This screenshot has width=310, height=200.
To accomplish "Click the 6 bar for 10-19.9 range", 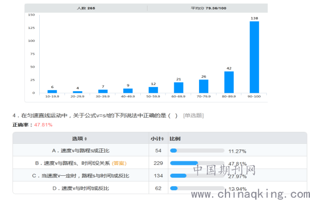I will 52,92.
